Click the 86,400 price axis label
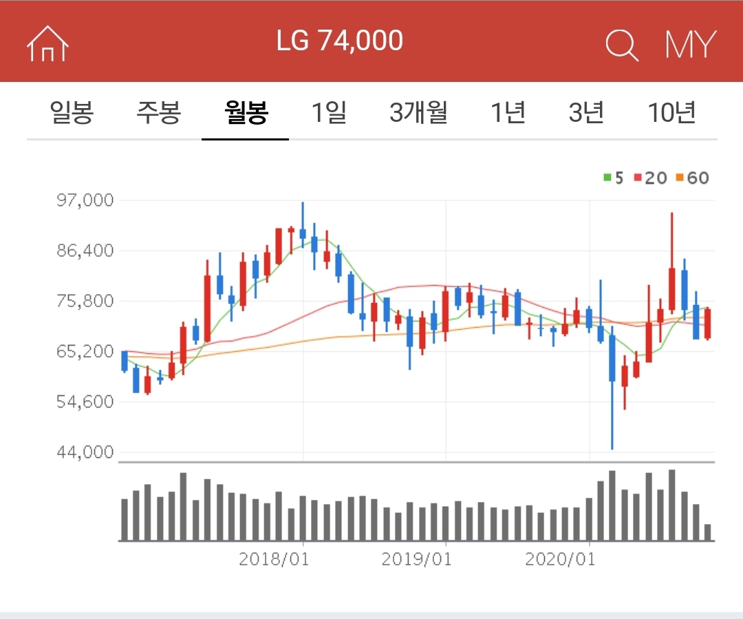The image size is (743, 619). tap(85, 251)
